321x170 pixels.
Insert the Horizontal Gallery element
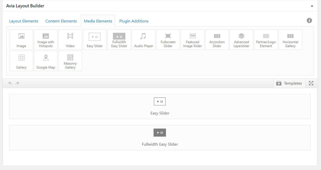290,40
